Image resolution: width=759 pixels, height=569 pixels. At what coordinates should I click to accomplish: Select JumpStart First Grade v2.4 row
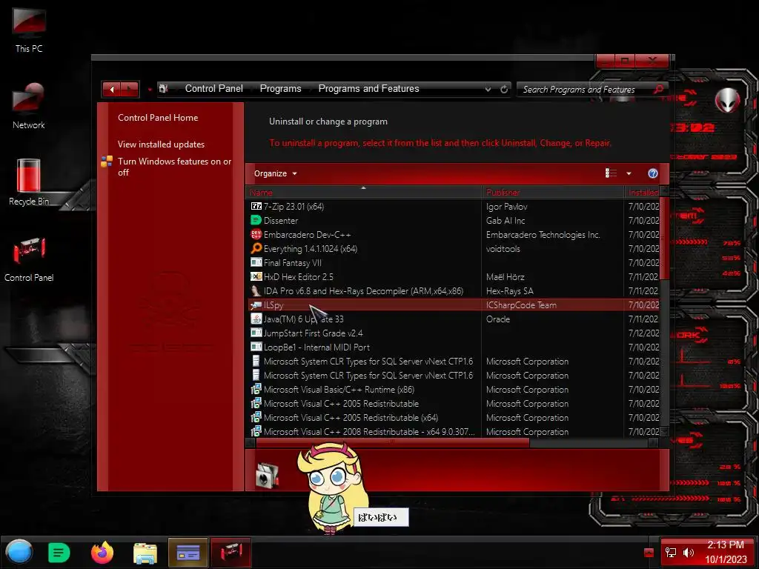click(x=453, y=333)
